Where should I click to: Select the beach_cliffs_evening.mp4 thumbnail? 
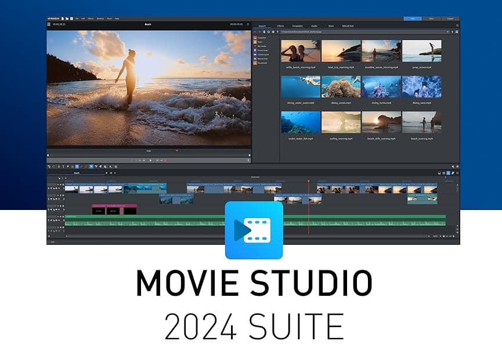point(381,122)
